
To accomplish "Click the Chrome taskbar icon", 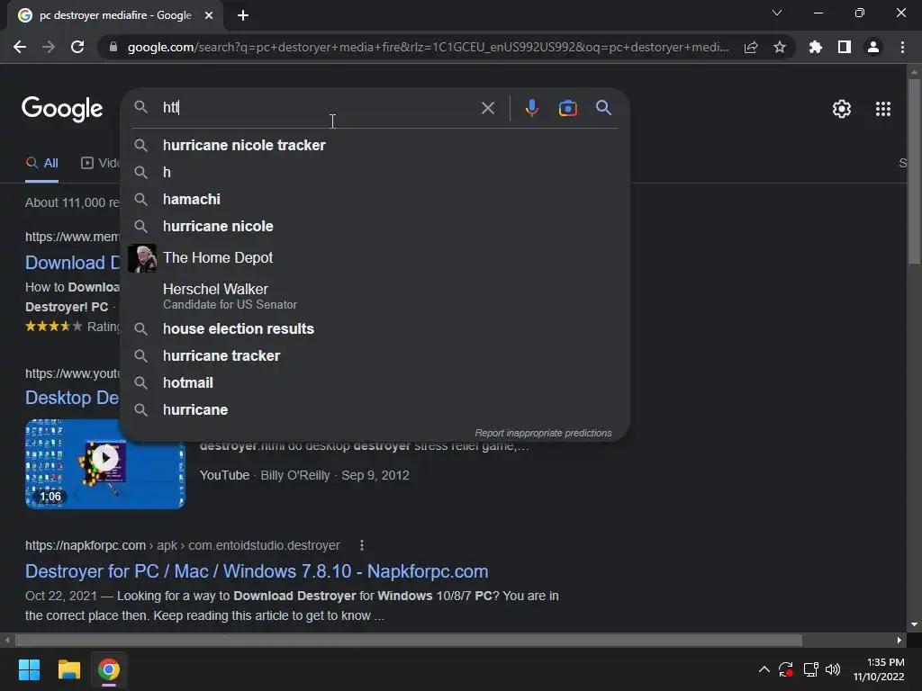I will [x=109, y=669].
